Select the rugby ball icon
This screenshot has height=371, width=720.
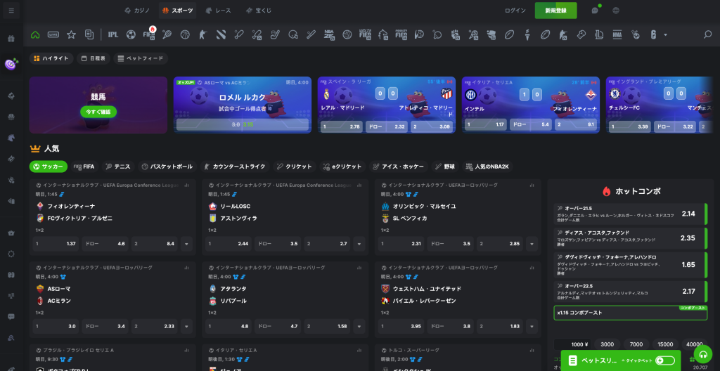509,34
